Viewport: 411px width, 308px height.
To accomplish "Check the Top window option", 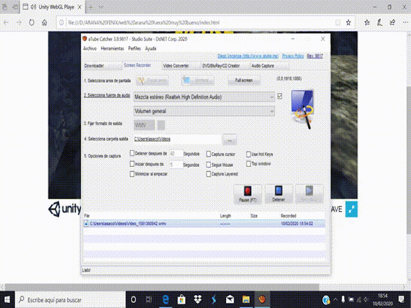I will [249, 164].
